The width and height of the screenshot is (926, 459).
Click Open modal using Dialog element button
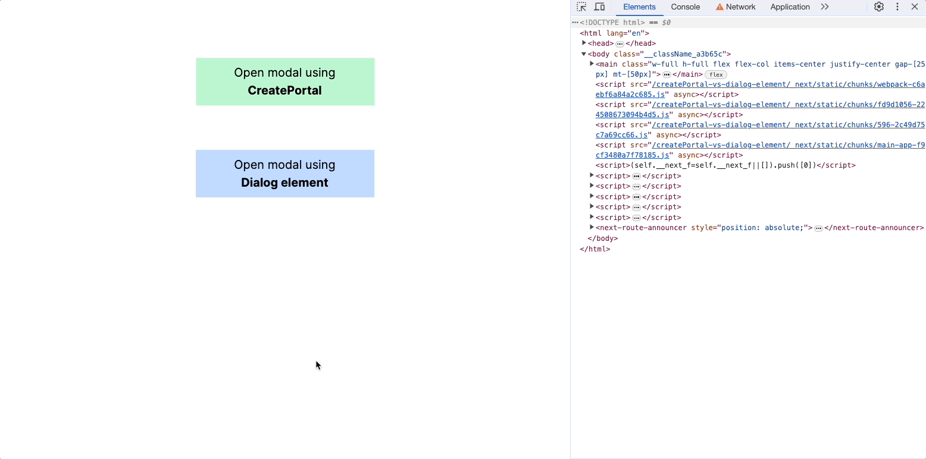pos(285,174)
